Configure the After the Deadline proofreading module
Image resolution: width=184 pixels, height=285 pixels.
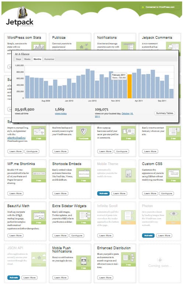click(x=32, y=151)
